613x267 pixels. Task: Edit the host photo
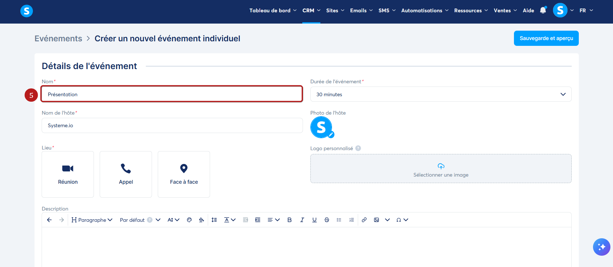coord(331,135)
